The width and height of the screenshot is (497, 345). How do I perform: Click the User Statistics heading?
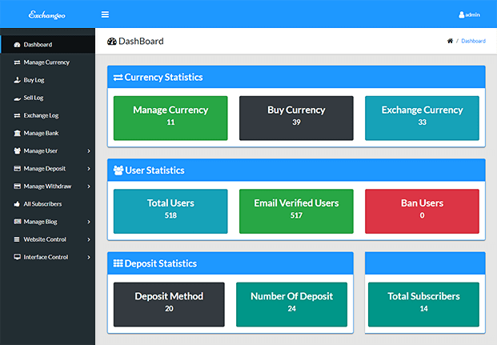(154, 170)
